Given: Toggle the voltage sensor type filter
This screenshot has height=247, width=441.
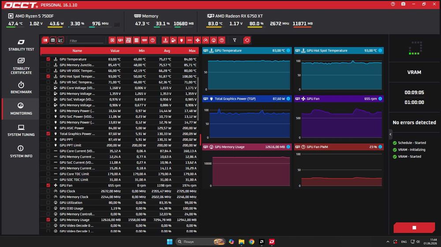Looking at the screenshot, I should tap(173, 41).
